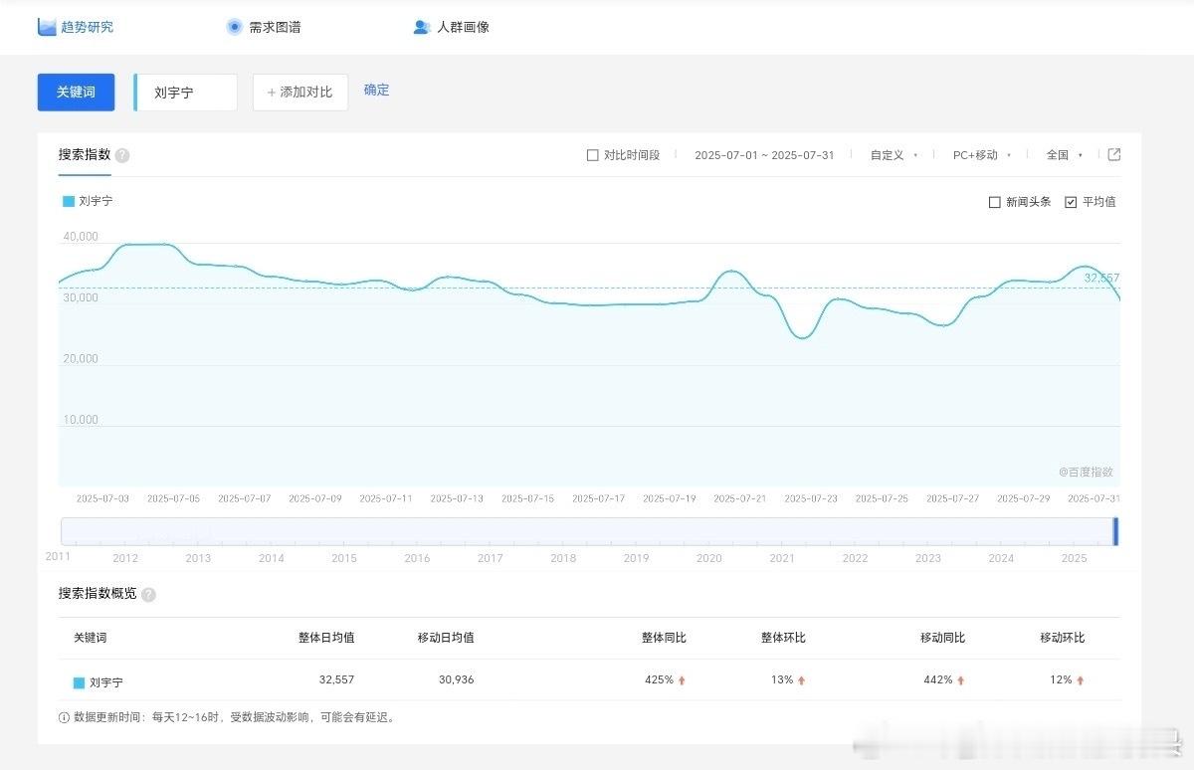The image size is (1194, 770).
Task: Select the 搜索指数 section tab
Action: [x=84, y=154]
